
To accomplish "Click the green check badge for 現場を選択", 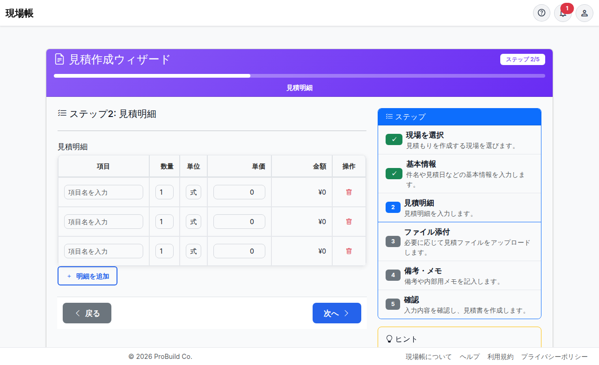I will (x=394, y=139).
